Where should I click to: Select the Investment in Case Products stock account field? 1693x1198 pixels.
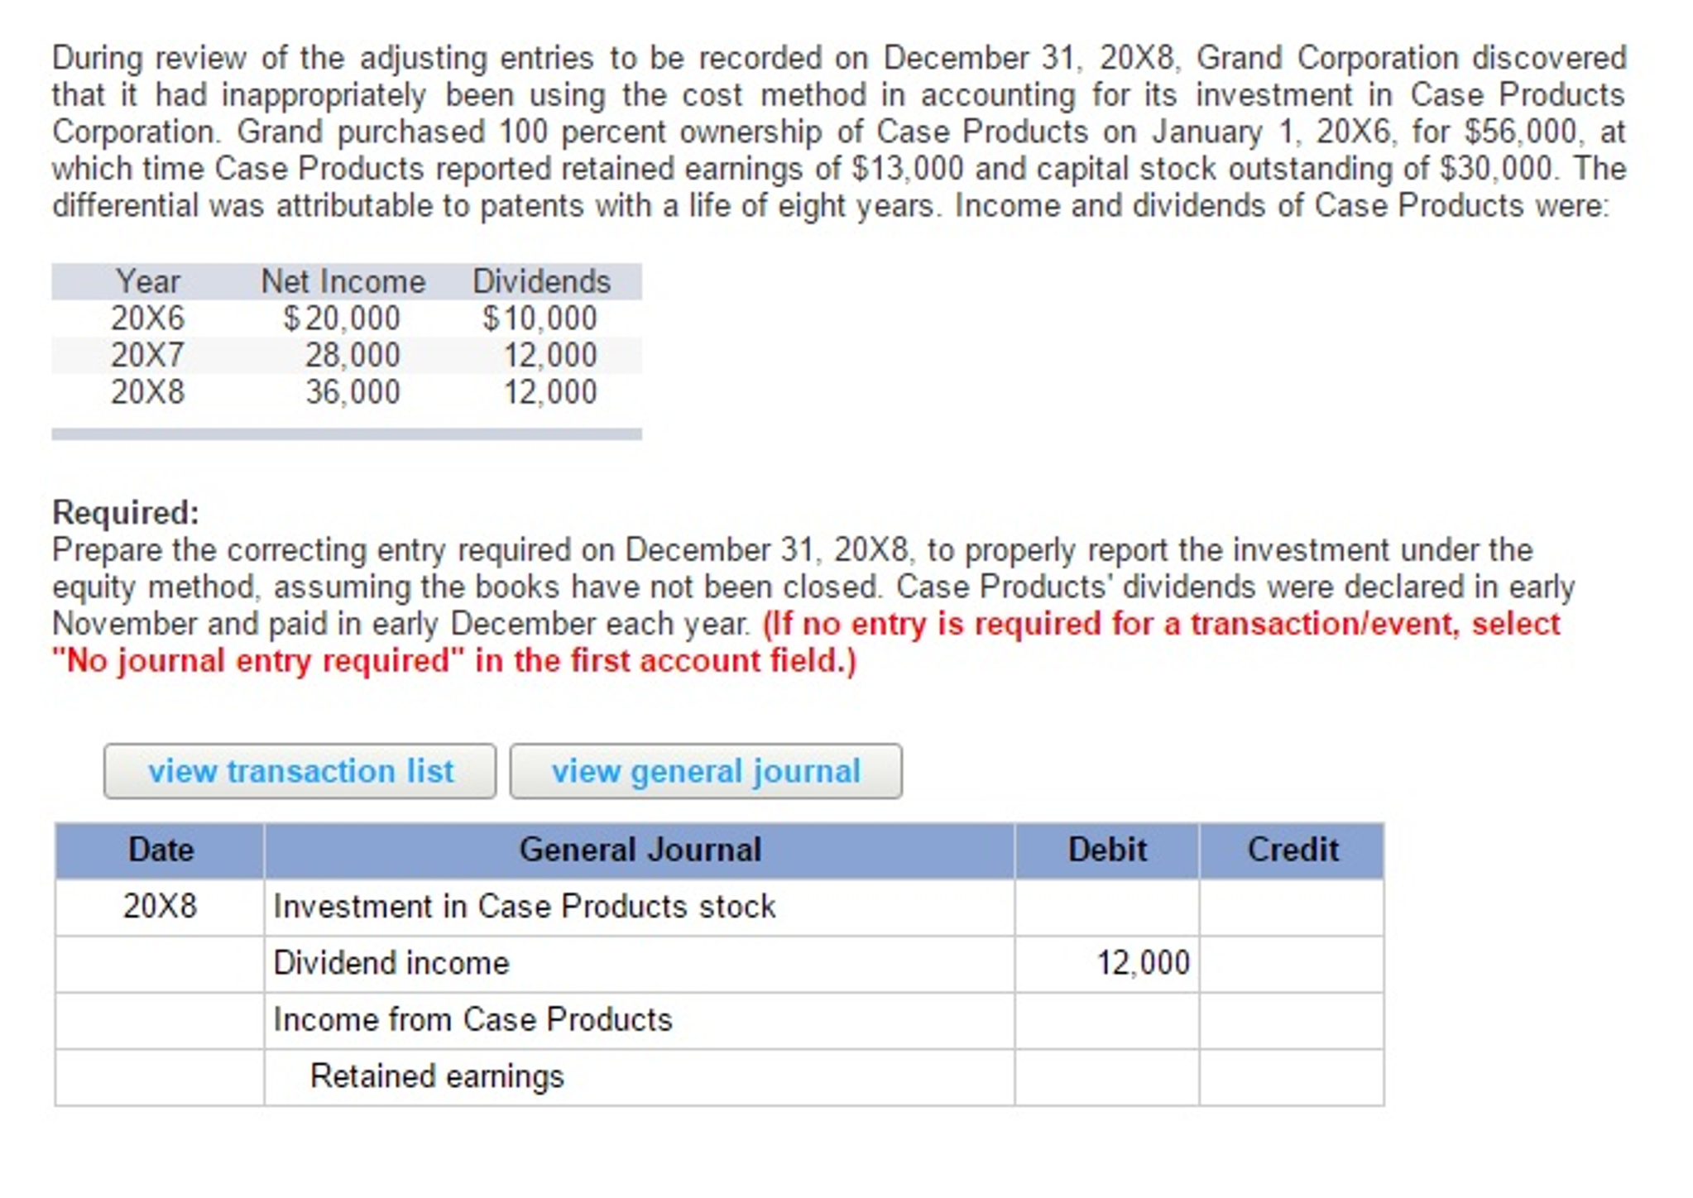(x=638, y=907)
